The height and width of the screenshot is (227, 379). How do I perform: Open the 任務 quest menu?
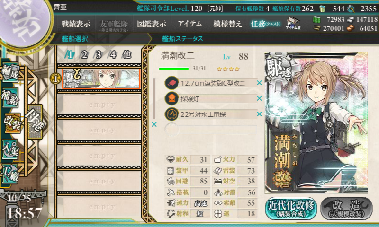pos(266,24)
